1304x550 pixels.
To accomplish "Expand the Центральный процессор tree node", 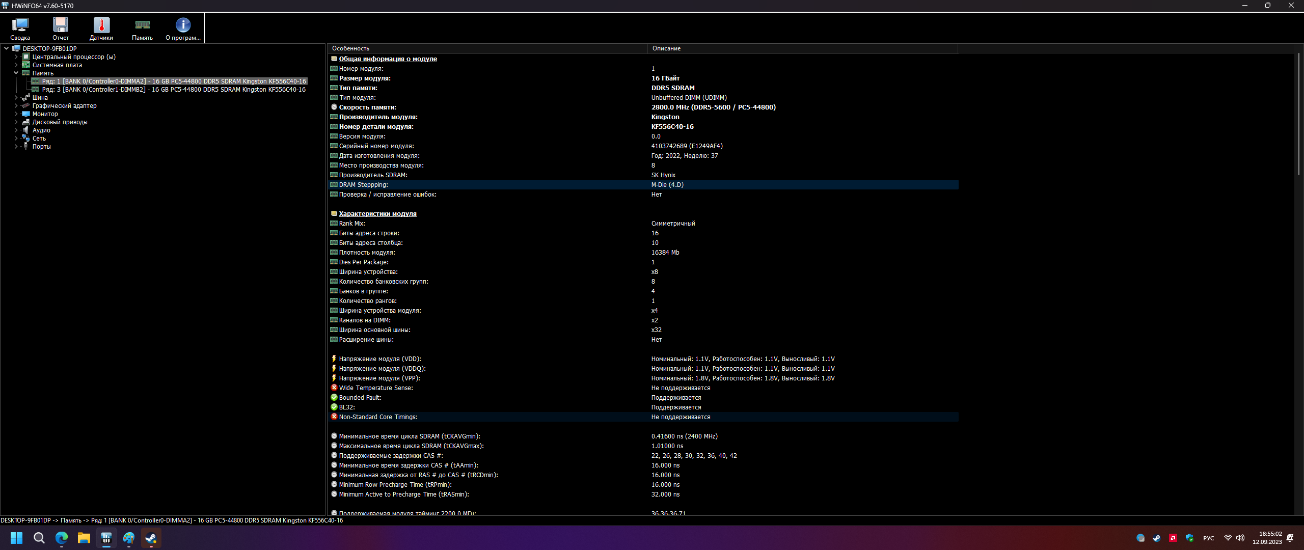I will pos(16,57).
